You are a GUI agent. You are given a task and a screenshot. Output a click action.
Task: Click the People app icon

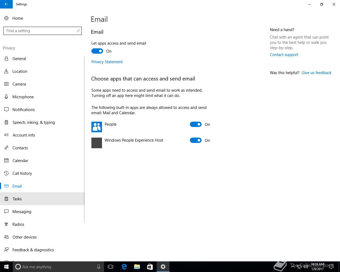tap(97, 127)
